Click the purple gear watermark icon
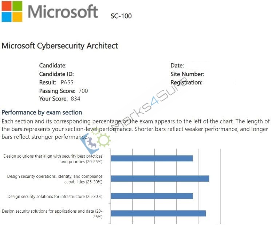The image size is (272, 225). click(91, 142)
